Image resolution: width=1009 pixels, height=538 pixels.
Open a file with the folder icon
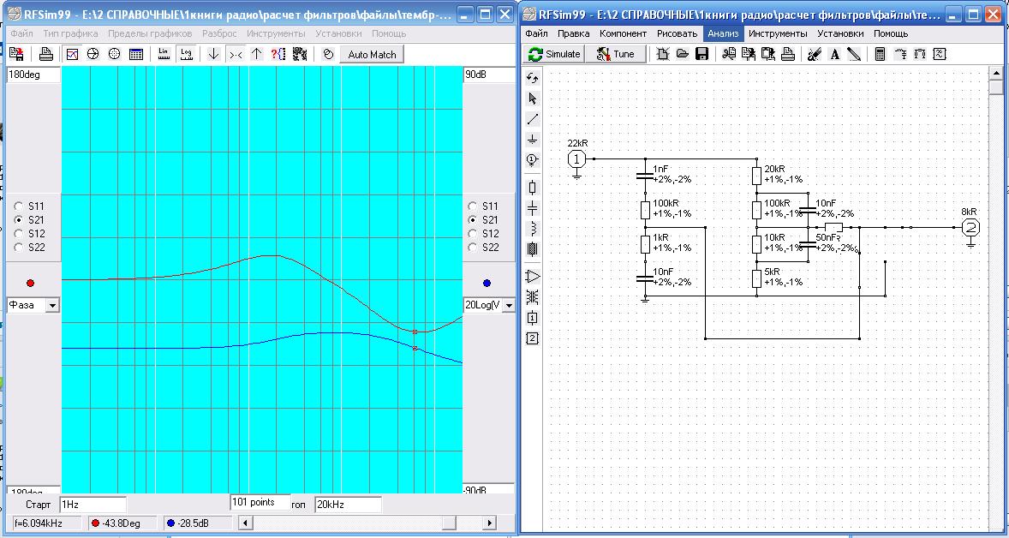[x=682, y=54]
